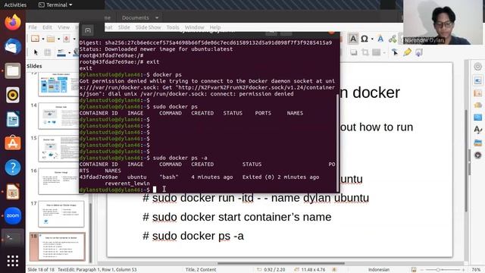This screenshot has height=273, width=485.
Task: Select slide 17 thumbnail in Slides panel
Action: point(61,214)
